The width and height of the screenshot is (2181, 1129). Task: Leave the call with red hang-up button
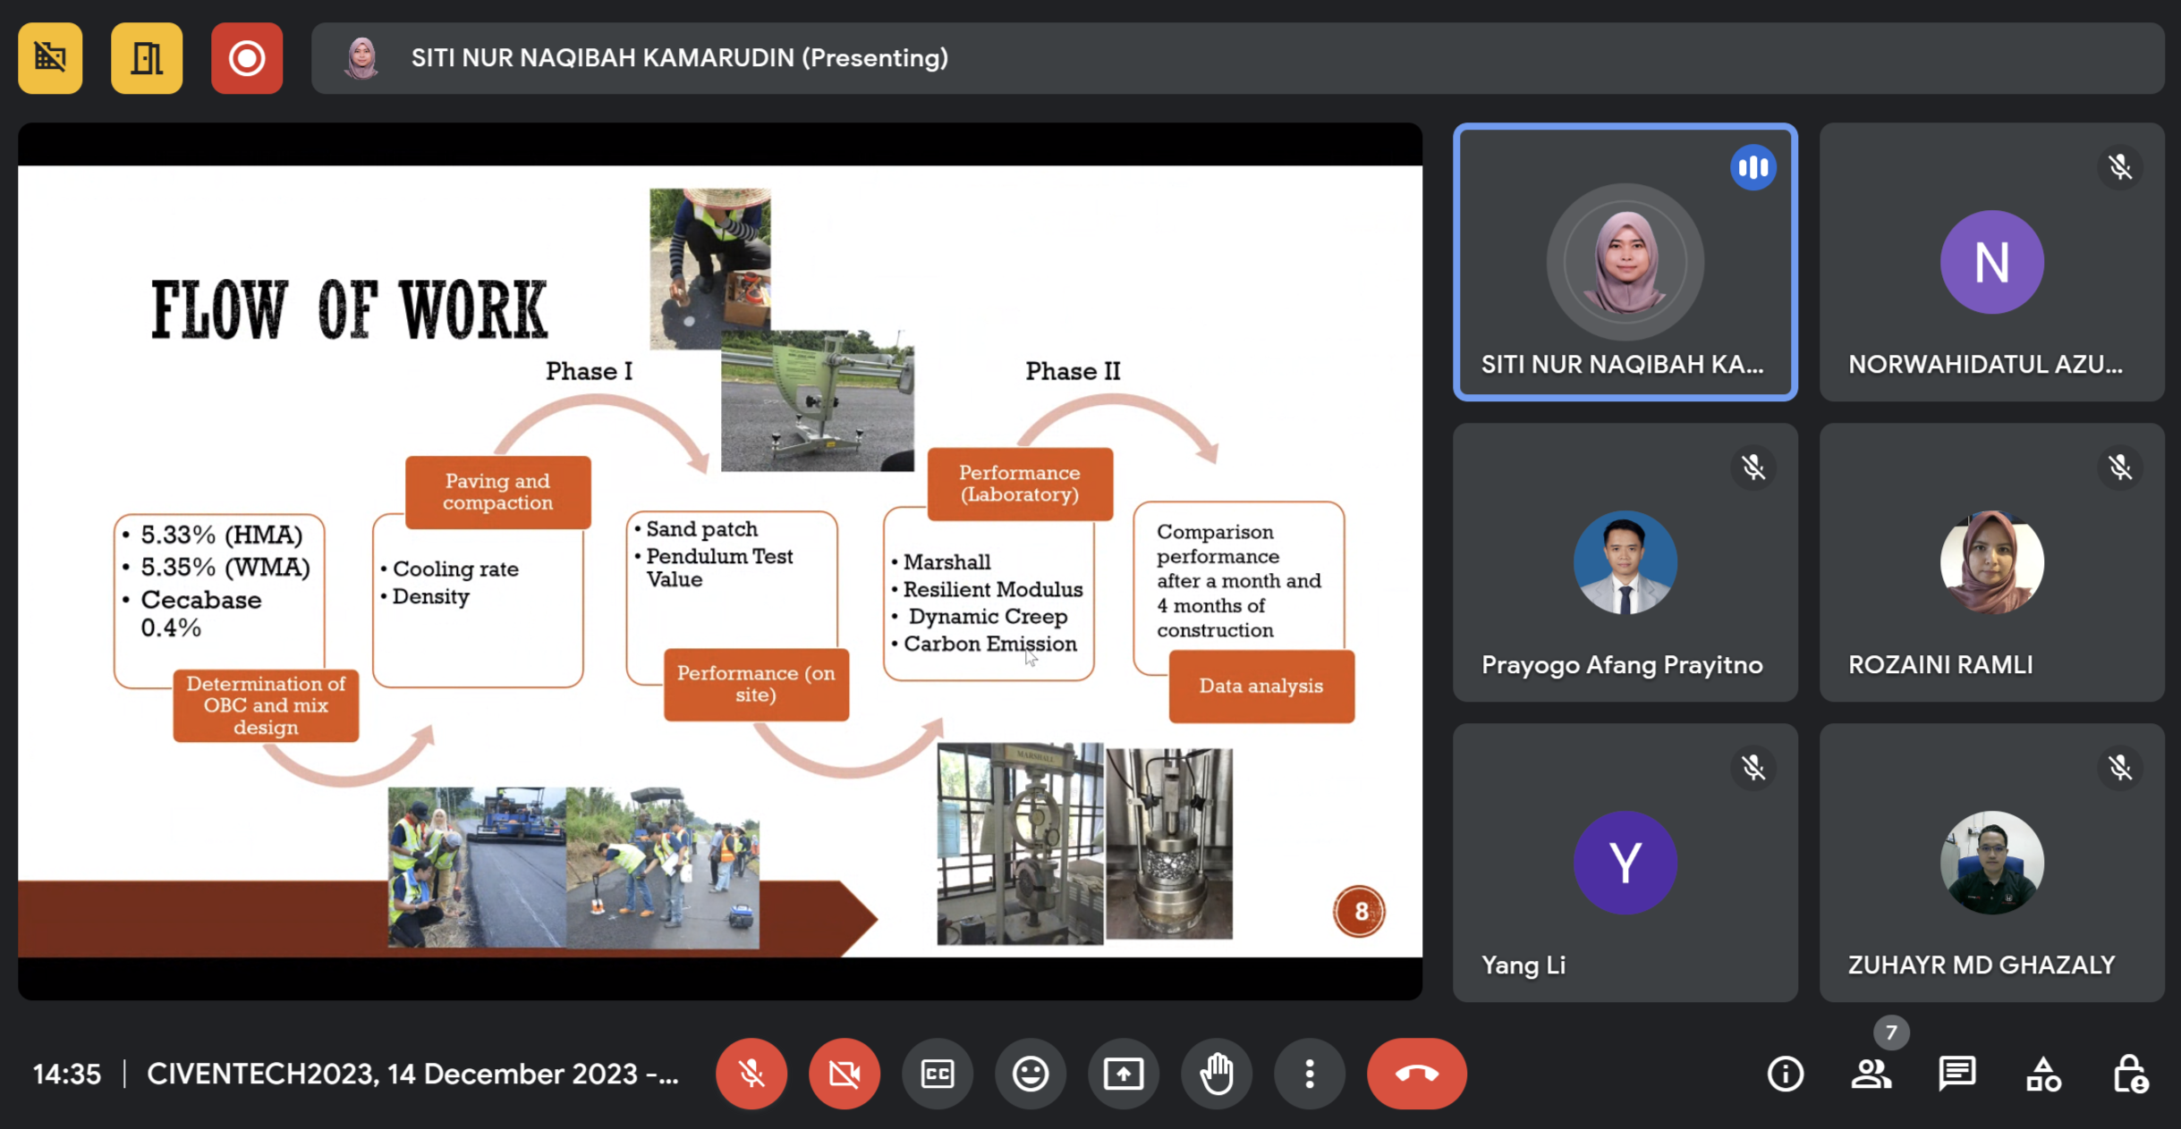pos(1416,1074)
